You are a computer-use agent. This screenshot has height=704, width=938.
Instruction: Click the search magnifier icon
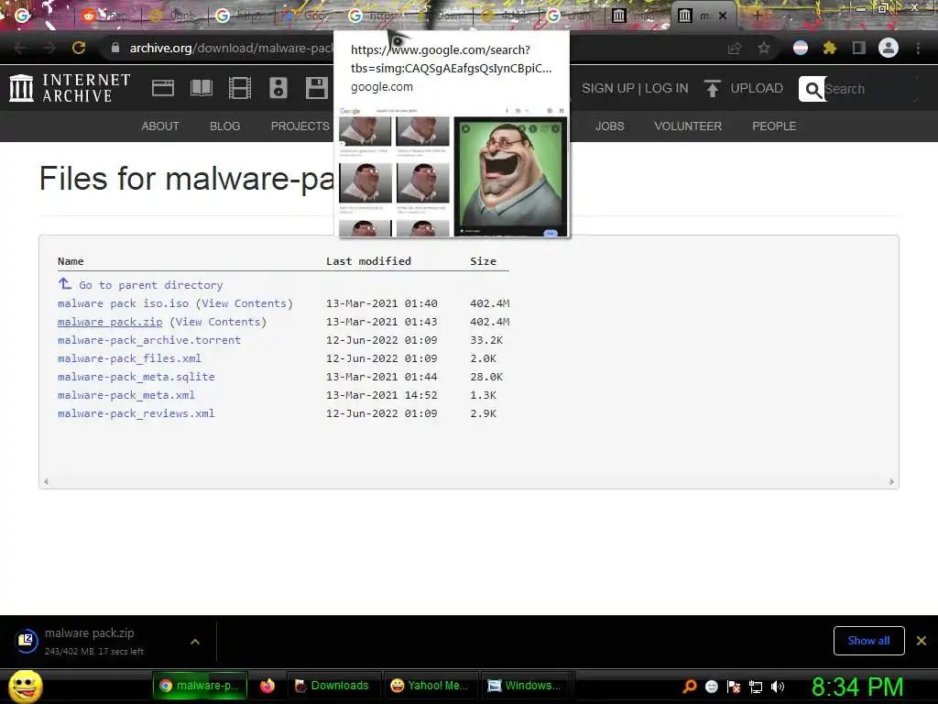pyautogui.click(x=813, y=89)
